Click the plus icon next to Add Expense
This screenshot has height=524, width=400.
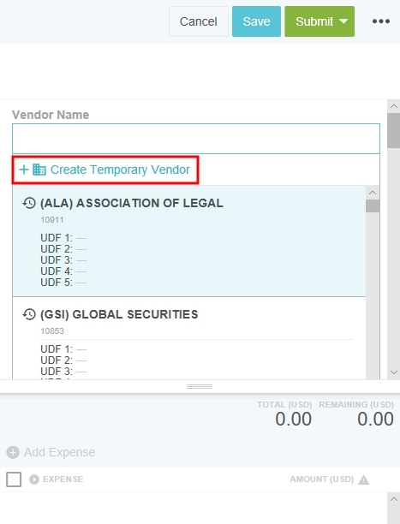tap(13, 452)
